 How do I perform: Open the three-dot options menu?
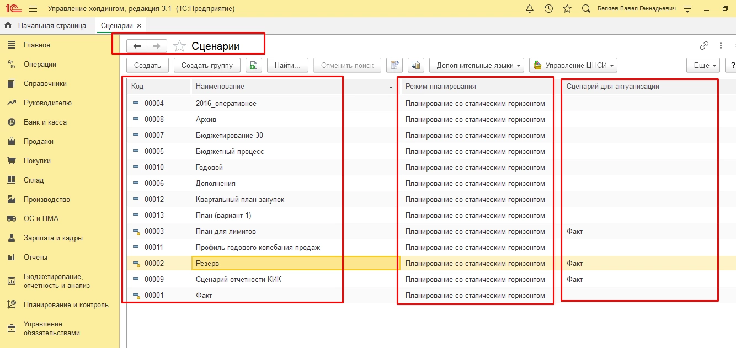click(721, 46)
